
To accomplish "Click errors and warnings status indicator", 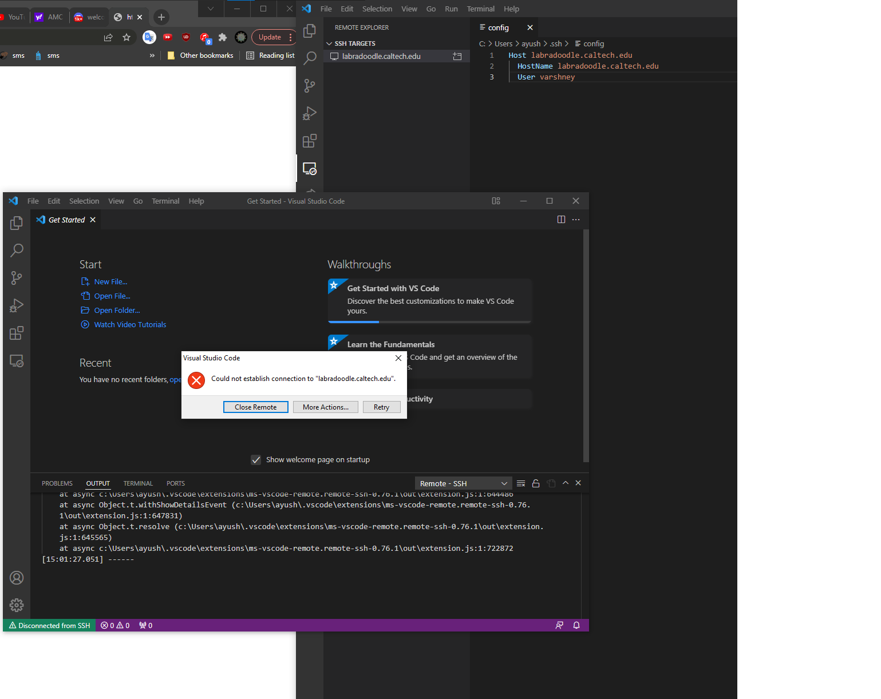I will (115, 625).
